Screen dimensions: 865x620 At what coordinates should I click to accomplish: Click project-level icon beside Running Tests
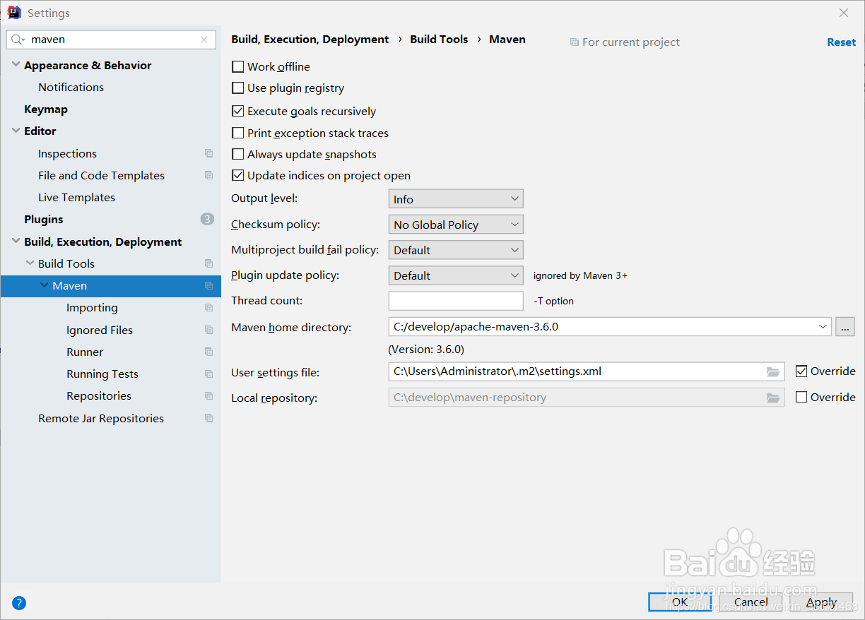click(208, 374)
